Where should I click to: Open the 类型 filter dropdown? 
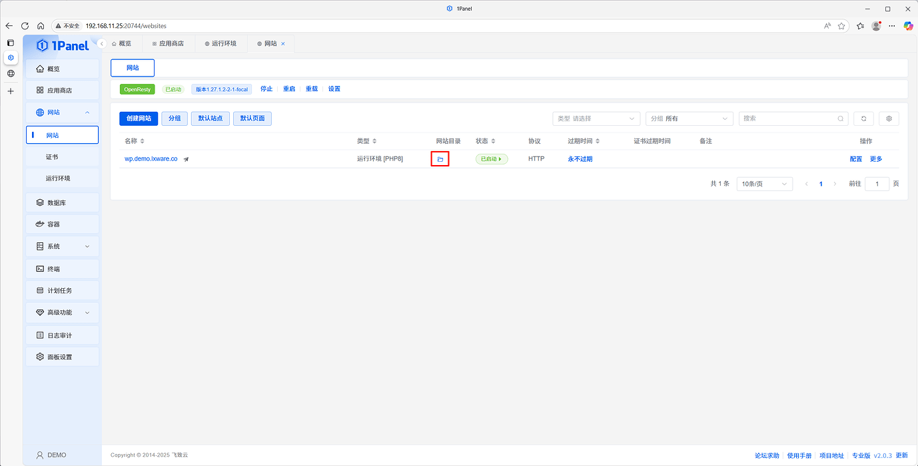coord(596,118)
